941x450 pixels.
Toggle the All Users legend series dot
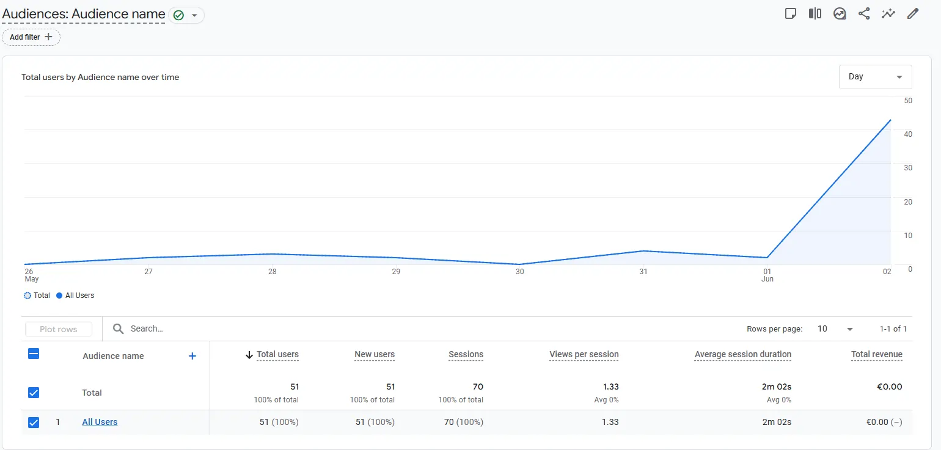point(59,296)
